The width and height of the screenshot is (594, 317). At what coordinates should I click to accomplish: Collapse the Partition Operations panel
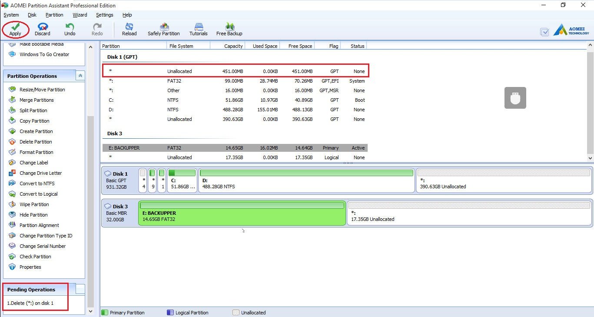[80, 76]
